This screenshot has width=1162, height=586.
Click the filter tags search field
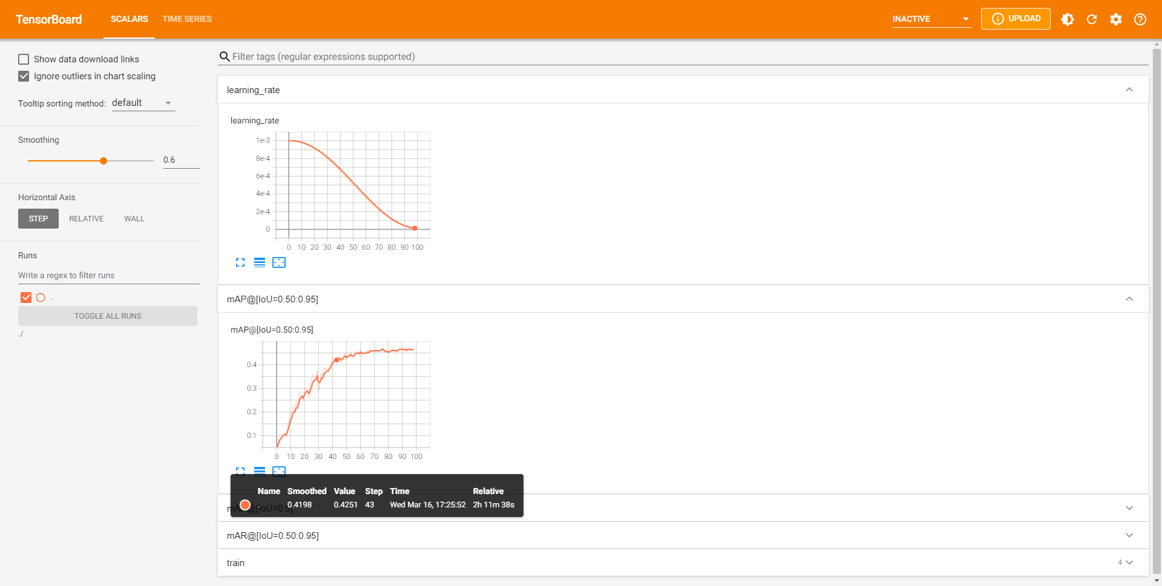click(x=424, y=56)
